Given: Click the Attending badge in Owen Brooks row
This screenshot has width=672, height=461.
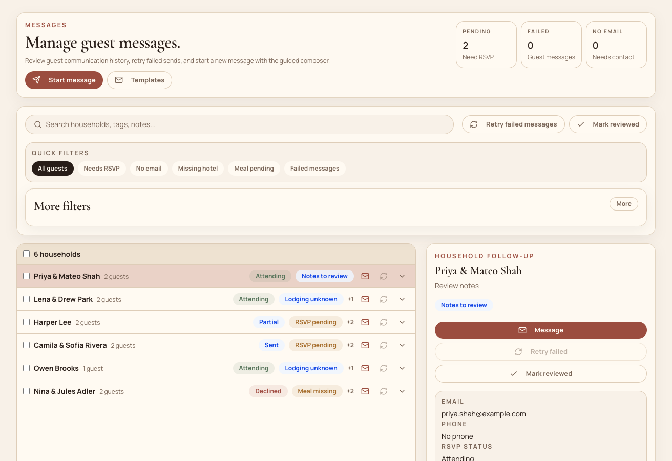Looking at the screenshot, I should click(x=254, y=368).
